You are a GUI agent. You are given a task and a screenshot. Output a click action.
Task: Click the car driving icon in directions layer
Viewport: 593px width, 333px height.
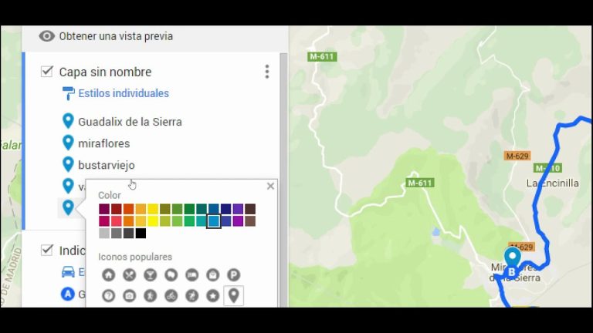(x=68, y=272)
